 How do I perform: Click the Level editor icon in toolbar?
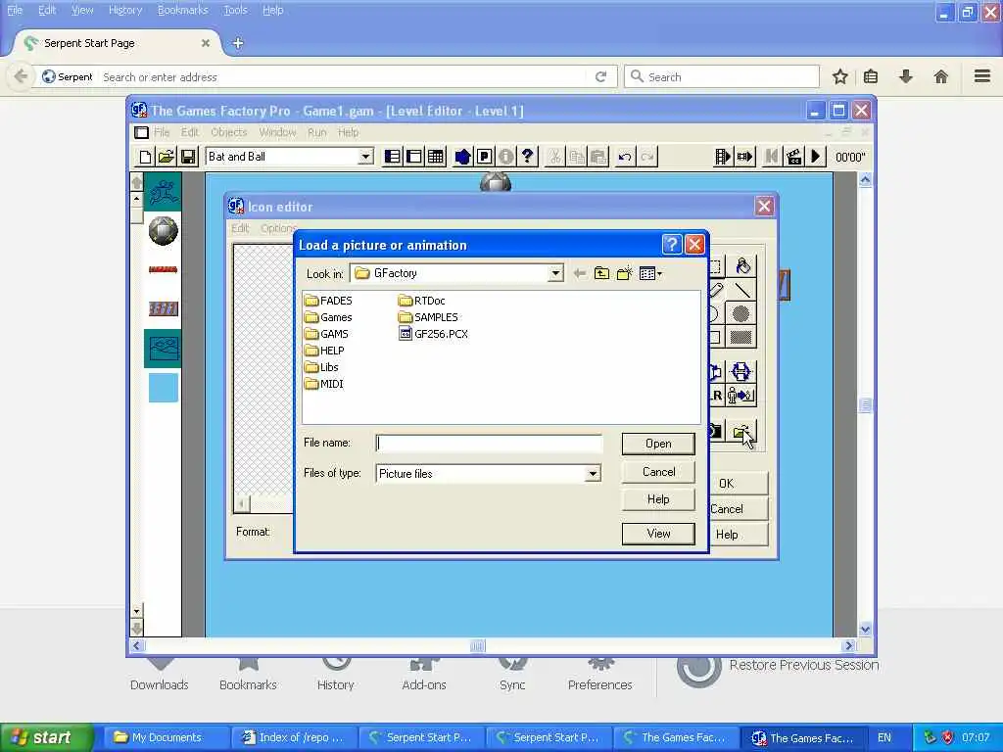[414, 157]
